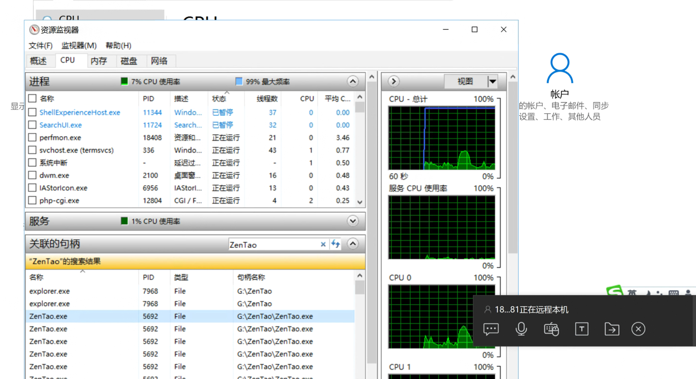Click PID 18408 of perfmon.exe
Image resolution: width=696 pixels, height=379 pixels.
point(152,137)
